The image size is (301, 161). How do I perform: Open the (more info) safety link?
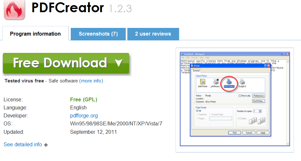(x=91, y=81)
